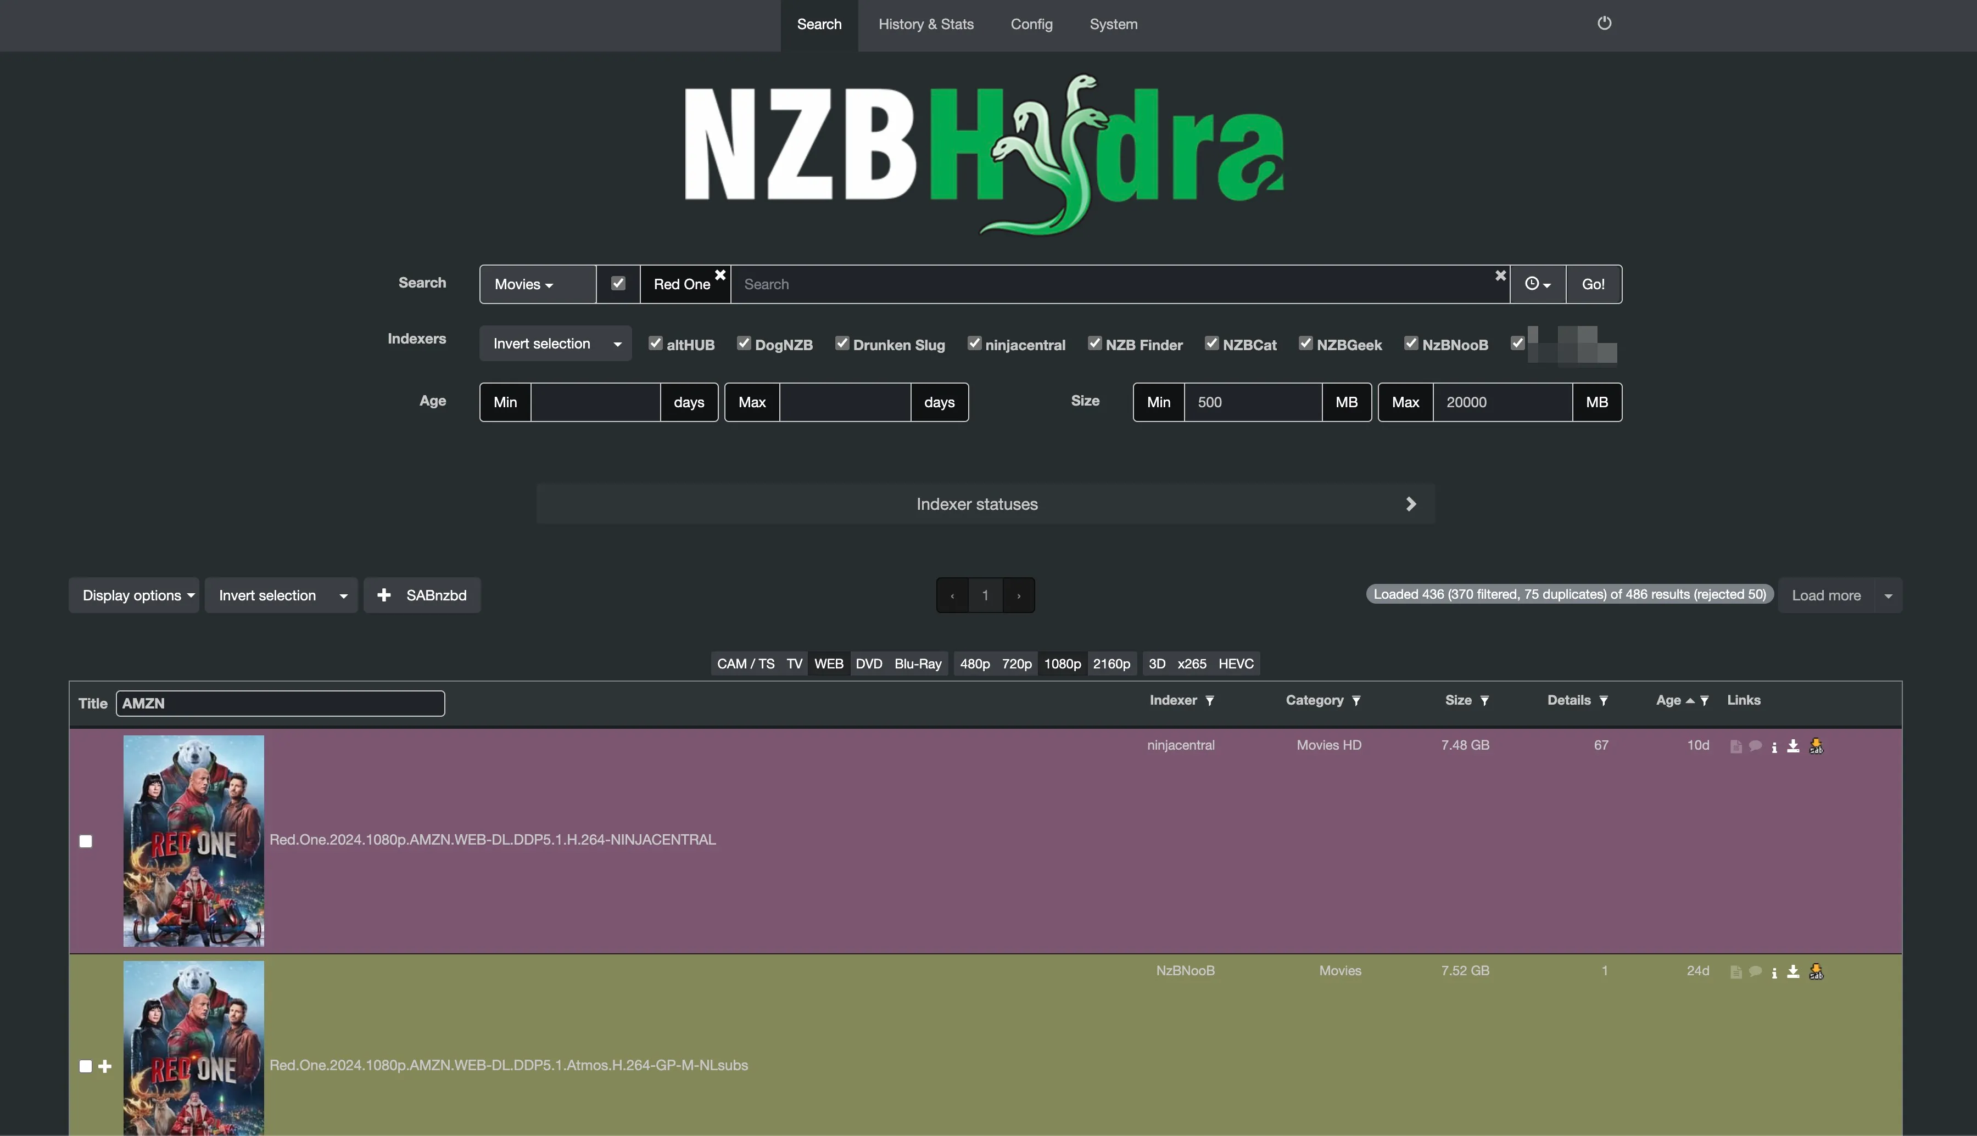
Task: Uncheck the NZB Finder indexer
Action: pos(1095,344)
